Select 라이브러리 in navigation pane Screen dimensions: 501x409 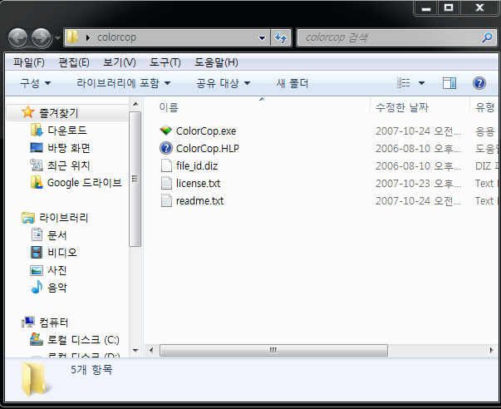pyautogui.click(x=64, y=218)
